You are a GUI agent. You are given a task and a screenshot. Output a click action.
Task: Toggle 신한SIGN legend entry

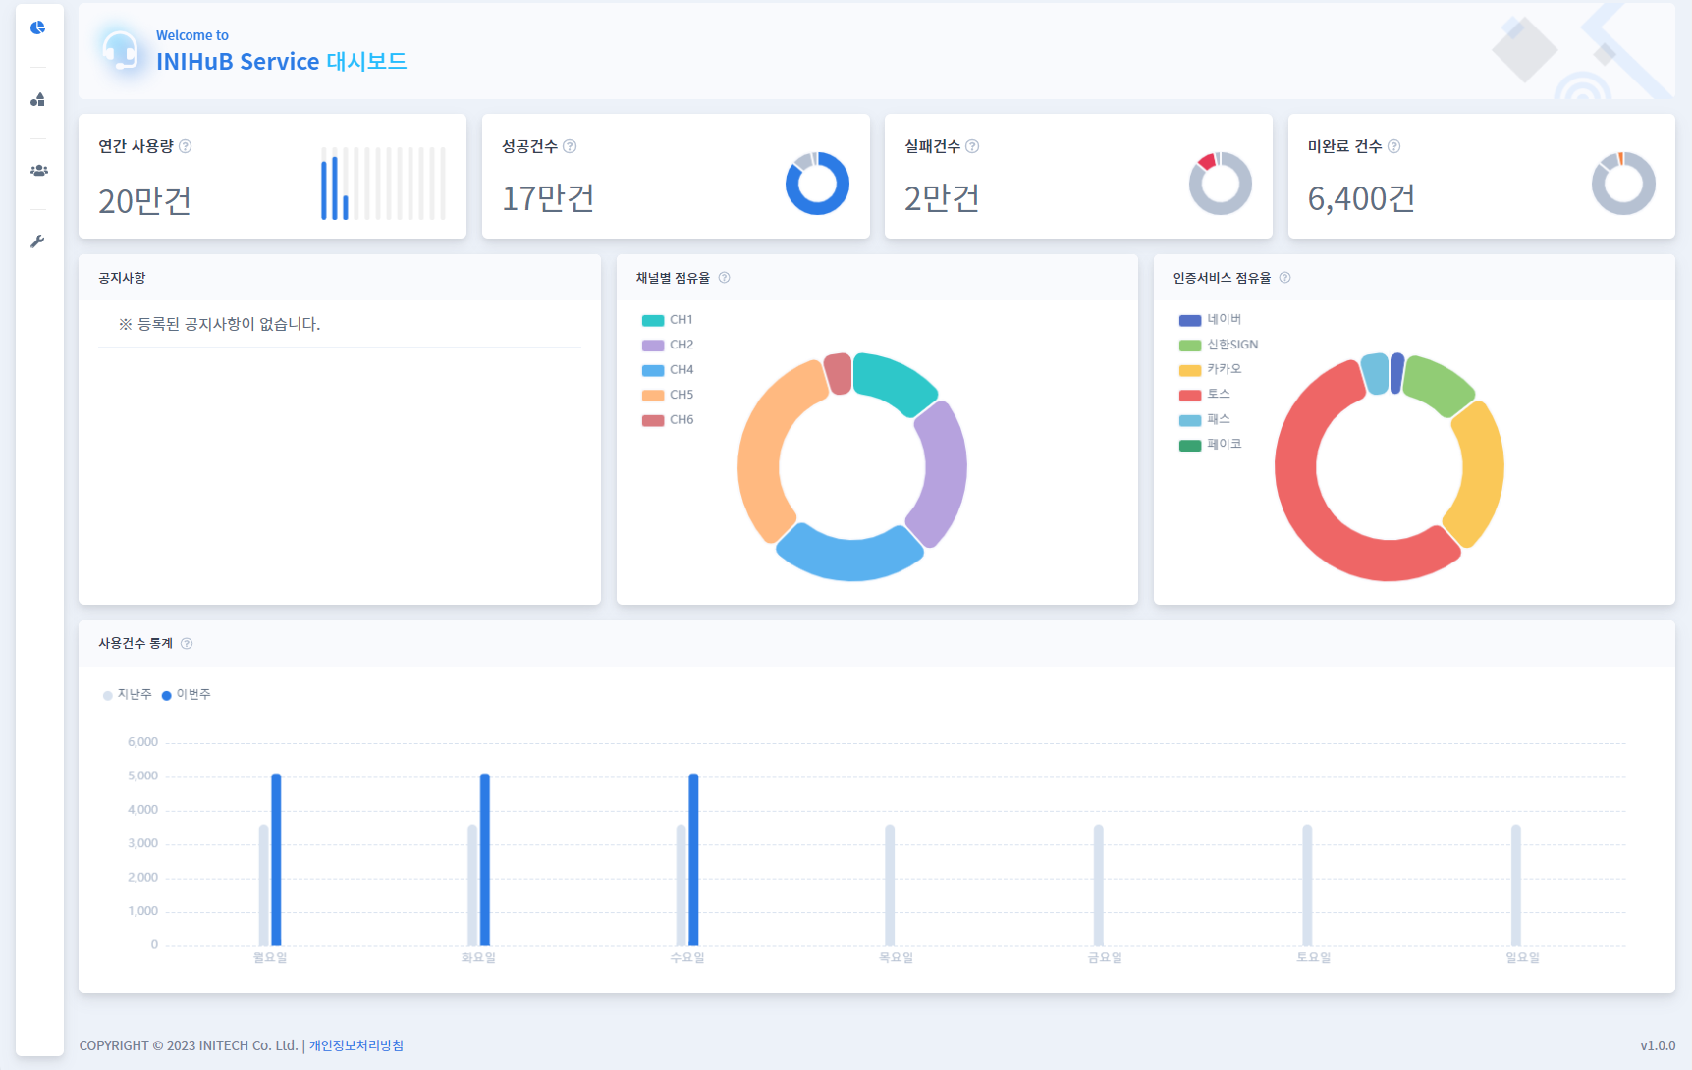[1219, 345]
